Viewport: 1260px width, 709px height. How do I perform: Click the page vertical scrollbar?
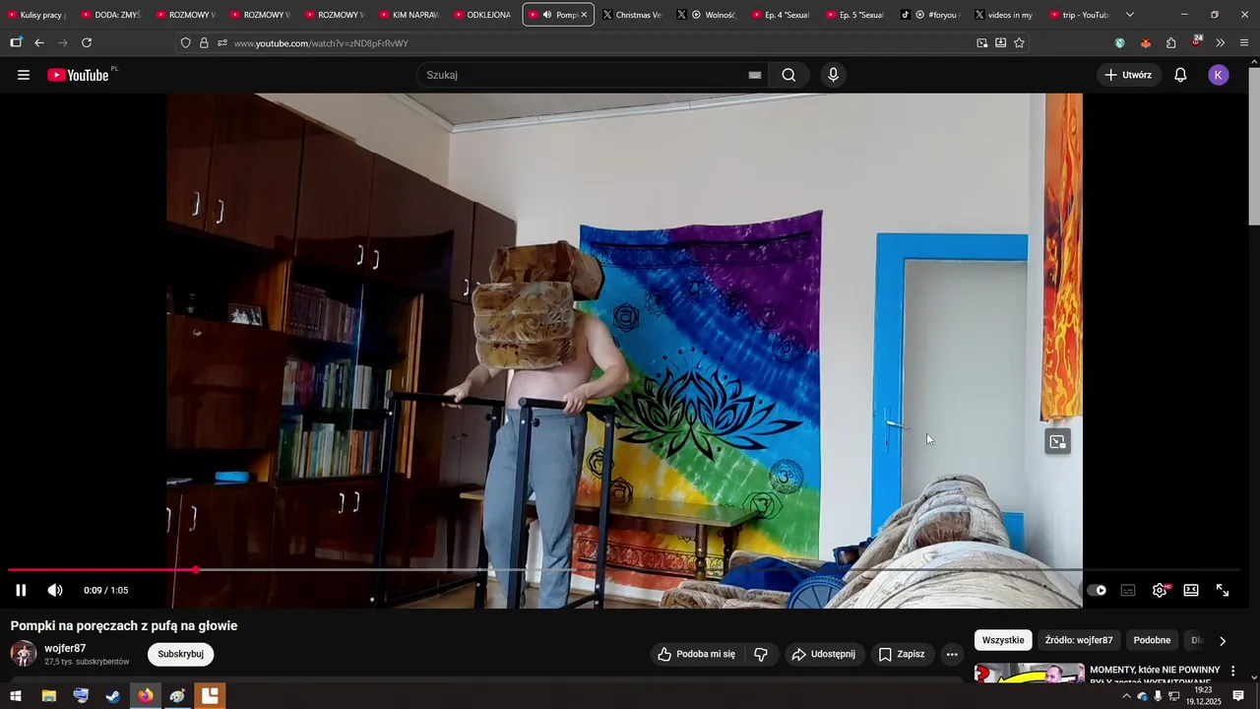coord(1253,146)
